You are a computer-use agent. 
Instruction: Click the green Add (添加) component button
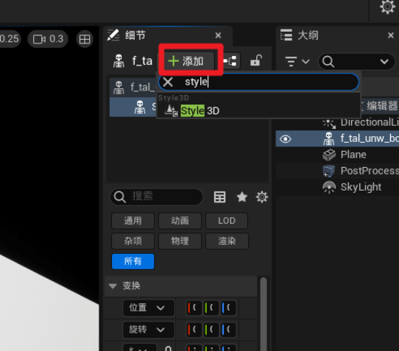pos(188,61)
